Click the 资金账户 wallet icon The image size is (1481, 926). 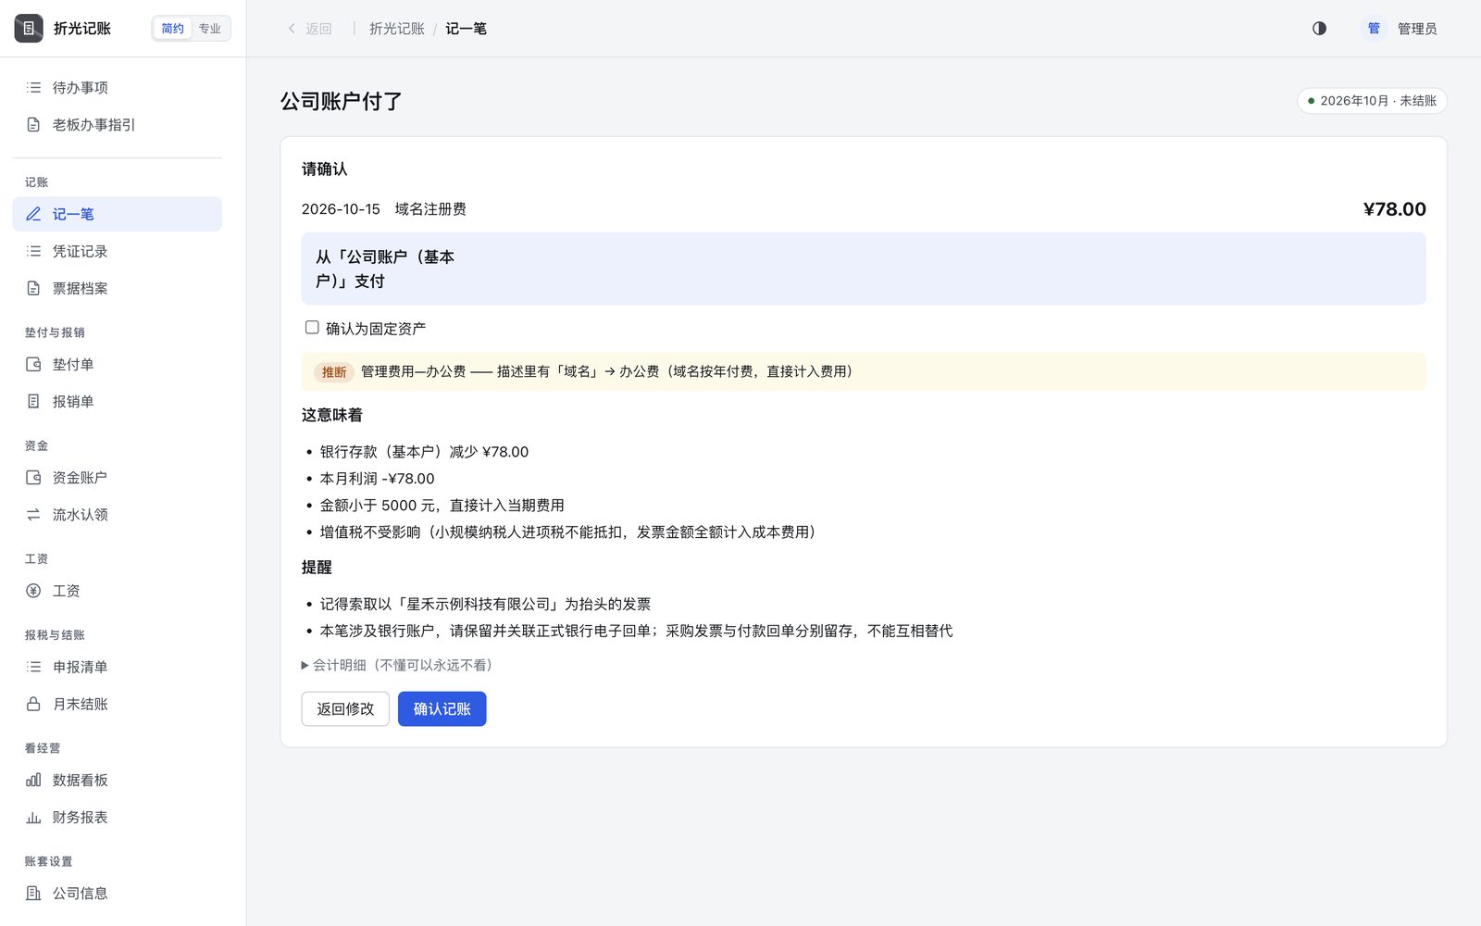pyautogui.click(x=33, y=478)
